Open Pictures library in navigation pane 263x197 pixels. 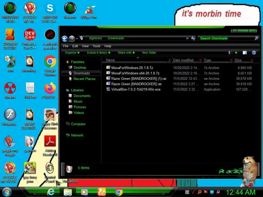[x=80, y=107]
